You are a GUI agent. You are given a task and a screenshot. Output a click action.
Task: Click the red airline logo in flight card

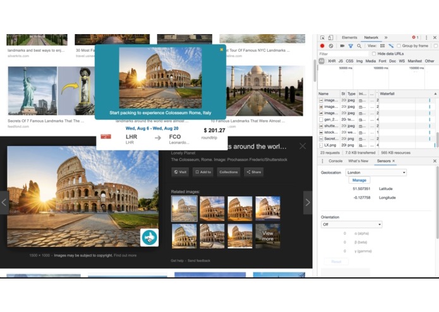coord(106,136)
